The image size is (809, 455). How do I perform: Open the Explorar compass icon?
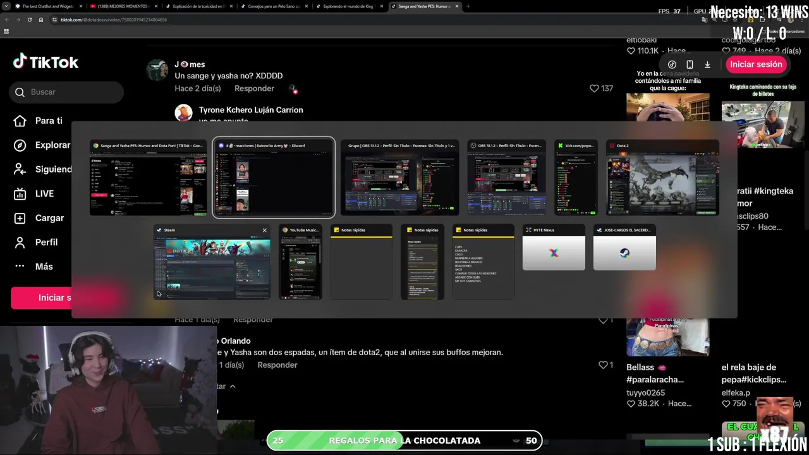tap(20, 145)
